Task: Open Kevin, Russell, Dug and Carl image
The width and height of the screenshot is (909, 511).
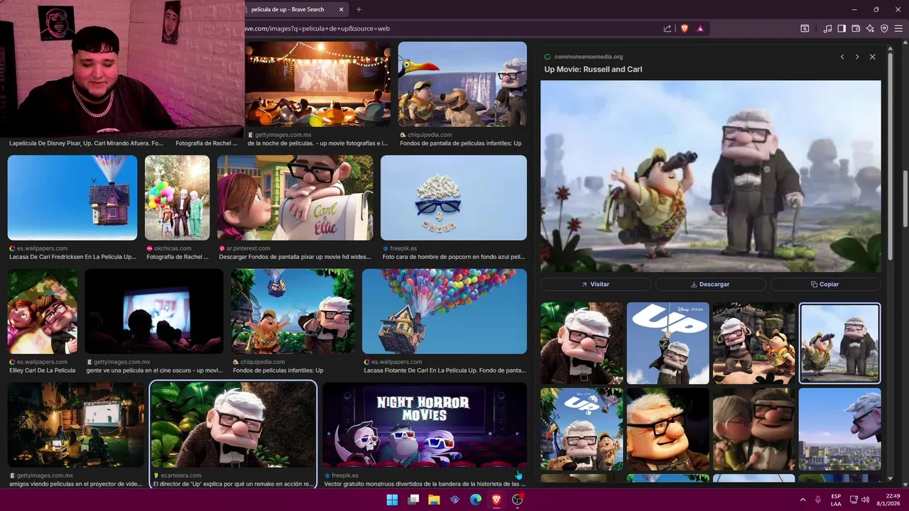Action: [x=462, y=84]
